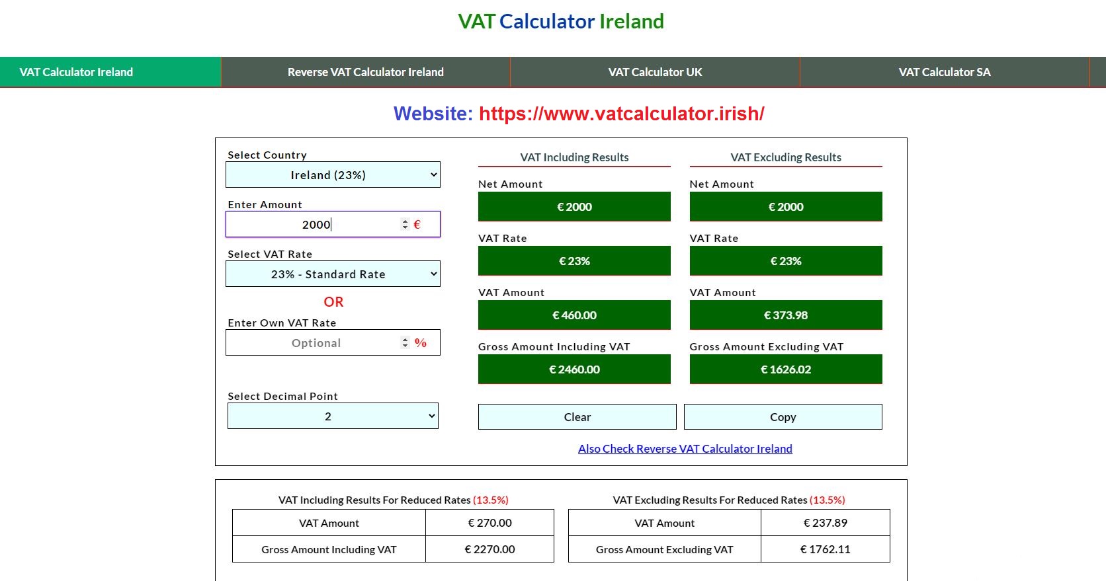Click the € 460.00 VAT amount result
This screenshot has width=1106, height=581.
point(574,315)
